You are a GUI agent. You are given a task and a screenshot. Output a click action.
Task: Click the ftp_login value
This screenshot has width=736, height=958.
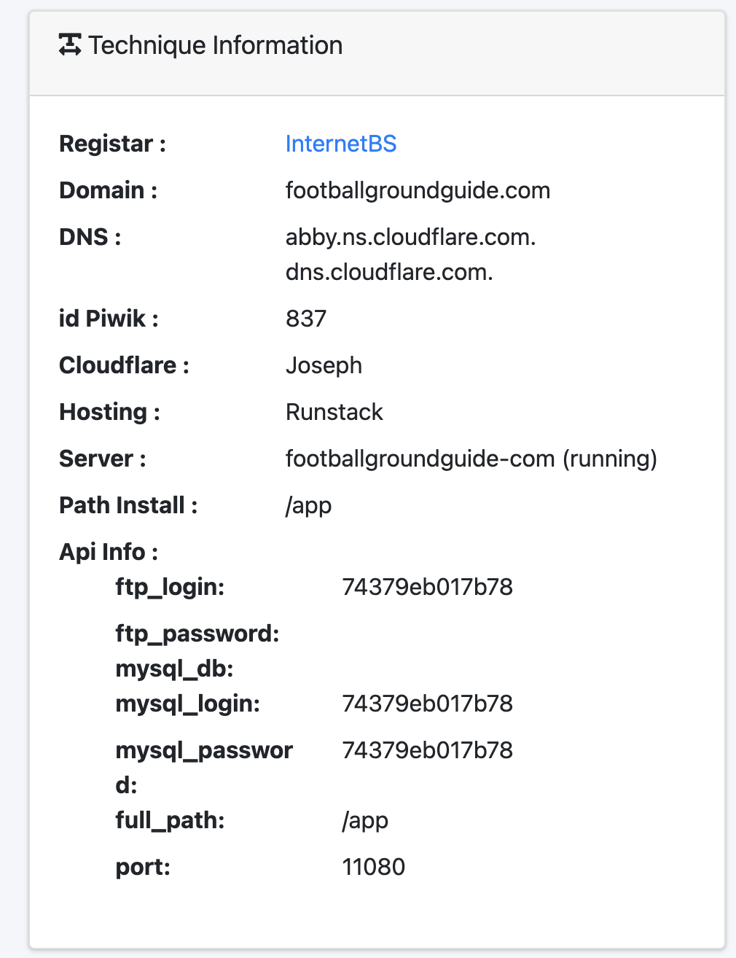427,587
